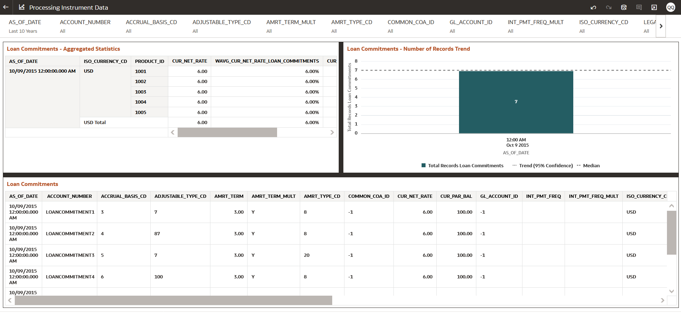Viewport: 681px width, 314px height.
Task: Click the Number of Records Trend title
Action: tap(408, 49)
